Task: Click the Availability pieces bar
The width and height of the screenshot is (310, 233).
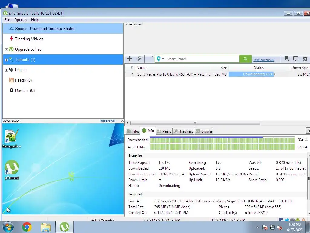Action: [x=222, y=147]
